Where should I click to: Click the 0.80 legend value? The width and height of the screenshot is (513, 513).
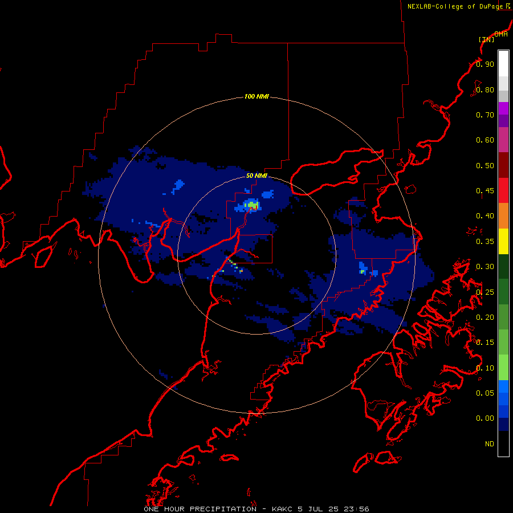[x=485, y=89]
